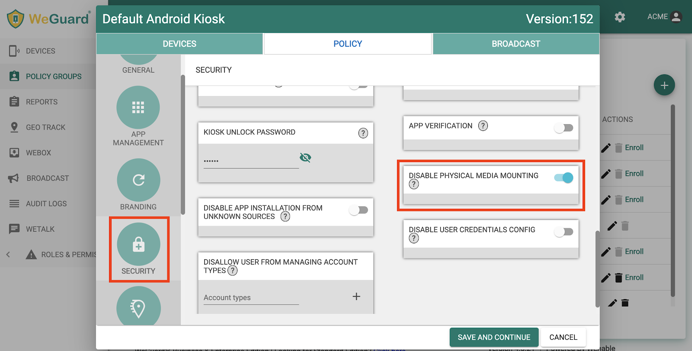Viewport: 692px width, 351px height.
Task: Toggle Disable App Installation From Unknown Sources
Action: point(359,210)
